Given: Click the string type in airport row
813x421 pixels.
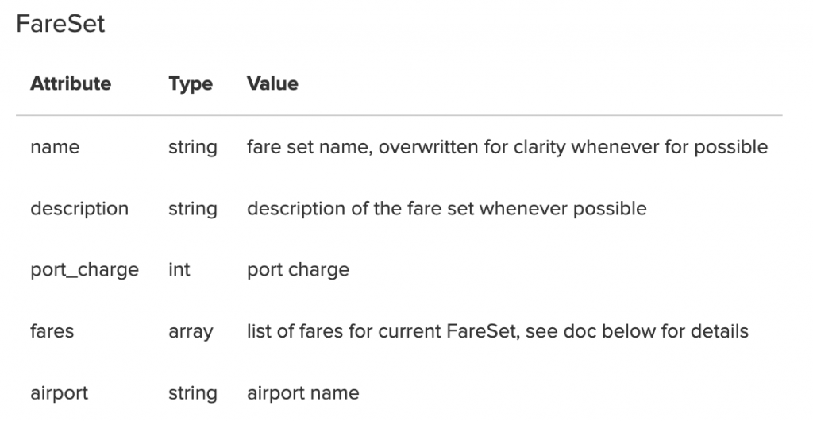Looking at the screenshot, I should (x=192, y=393).
